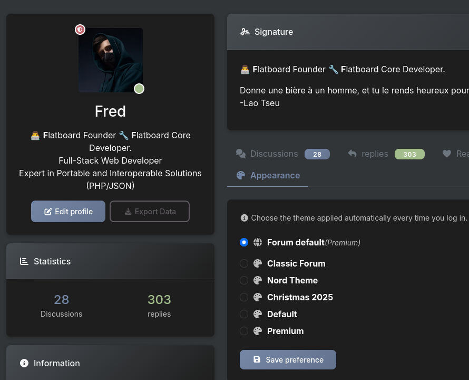Switch to the Discussions tab
Viewport: 469px width, 380px height.
[274, 154]
